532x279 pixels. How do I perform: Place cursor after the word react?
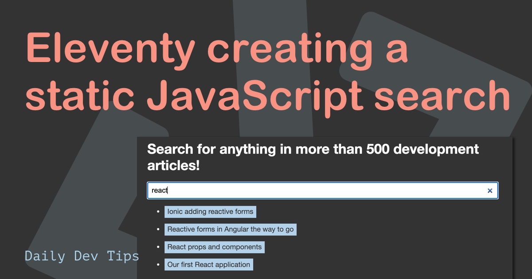coord(168,190)
